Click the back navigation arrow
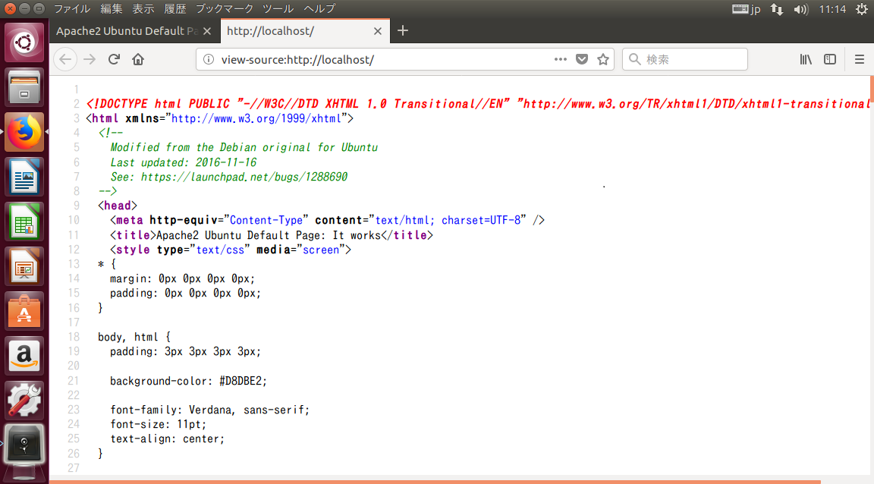The image size is (874, 484). click(x=65, y=59)
